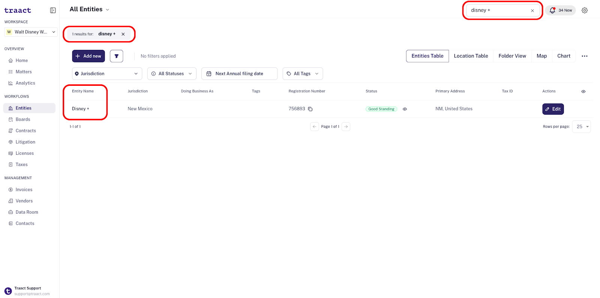600x298 pixels.
Task: Click the Add new button
Action: [88, 56]
